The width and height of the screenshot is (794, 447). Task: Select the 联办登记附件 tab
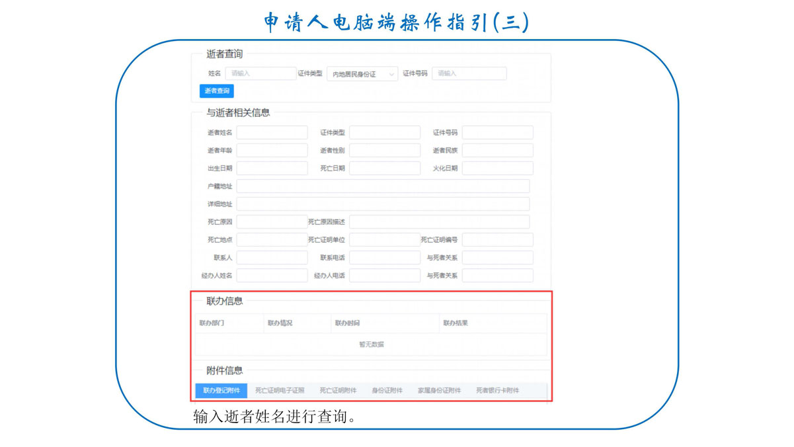(x=221, y=391)
